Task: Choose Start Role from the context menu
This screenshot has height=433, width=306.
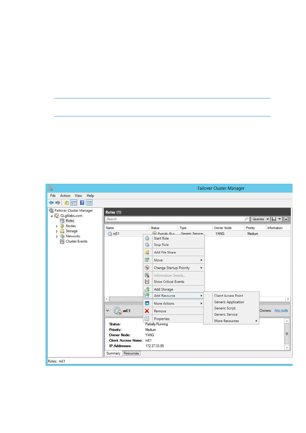Action: point(174,238)
